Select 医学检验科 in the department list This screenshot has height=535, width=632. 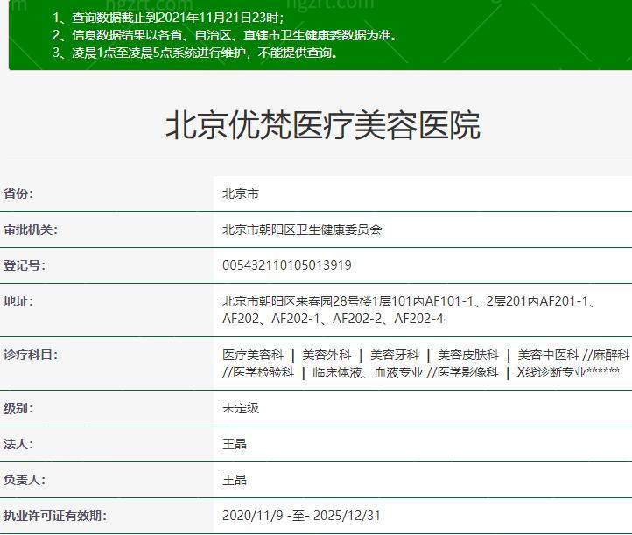click(x=263, y=372)
